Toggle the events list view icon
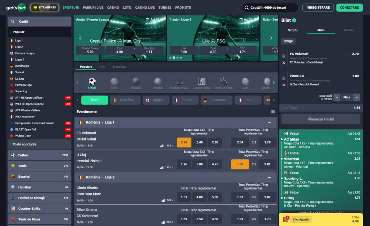The height and width of the screenshot is (226, 370). 272,112
